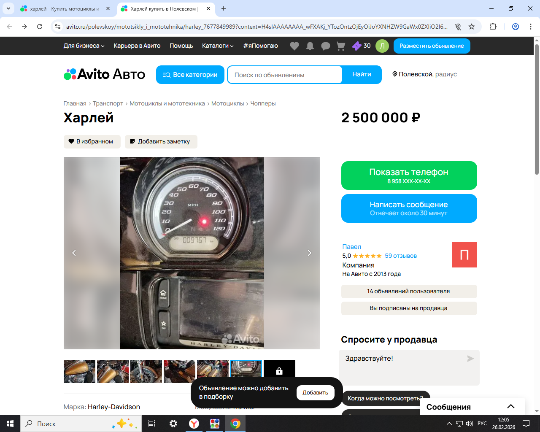Focus Поиск по объявлениям search field
The image size is (540, 432).
tap(285, 75)
